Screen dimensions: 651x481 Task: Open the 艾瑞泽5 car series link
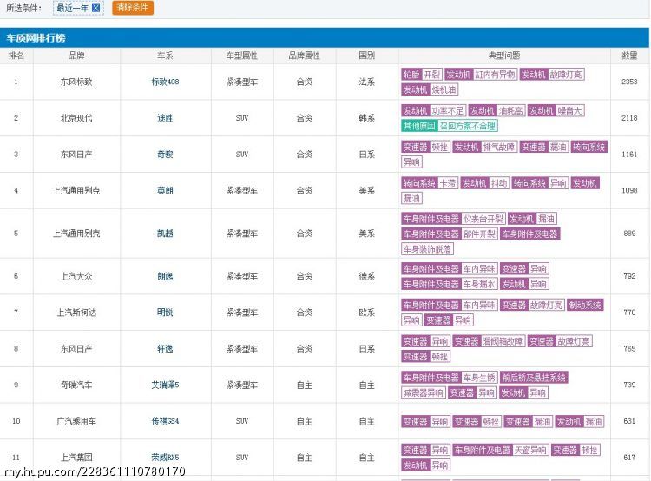(x=165, y=385)
